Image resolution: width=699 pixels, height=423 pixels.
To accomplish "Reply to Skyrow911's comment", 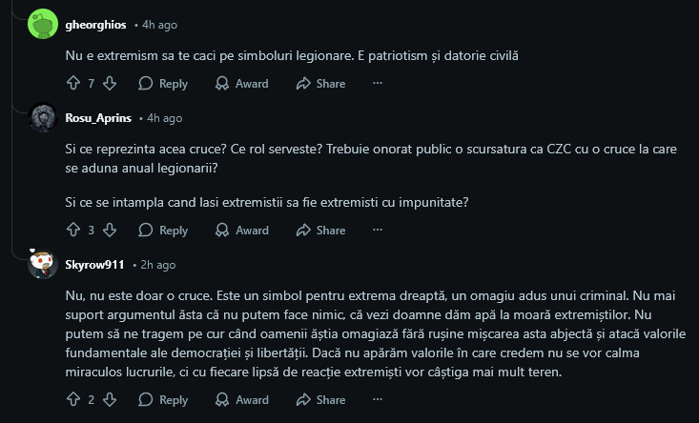I will (x=163, y=400).
